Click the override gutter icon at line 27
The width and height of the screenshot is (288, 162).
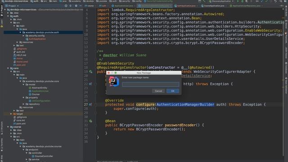(90, 104)
